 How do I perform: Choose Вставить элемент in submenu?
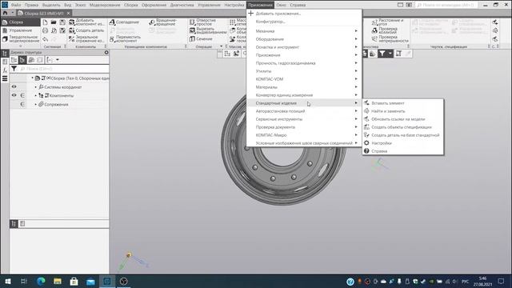(x=403, y=103)
